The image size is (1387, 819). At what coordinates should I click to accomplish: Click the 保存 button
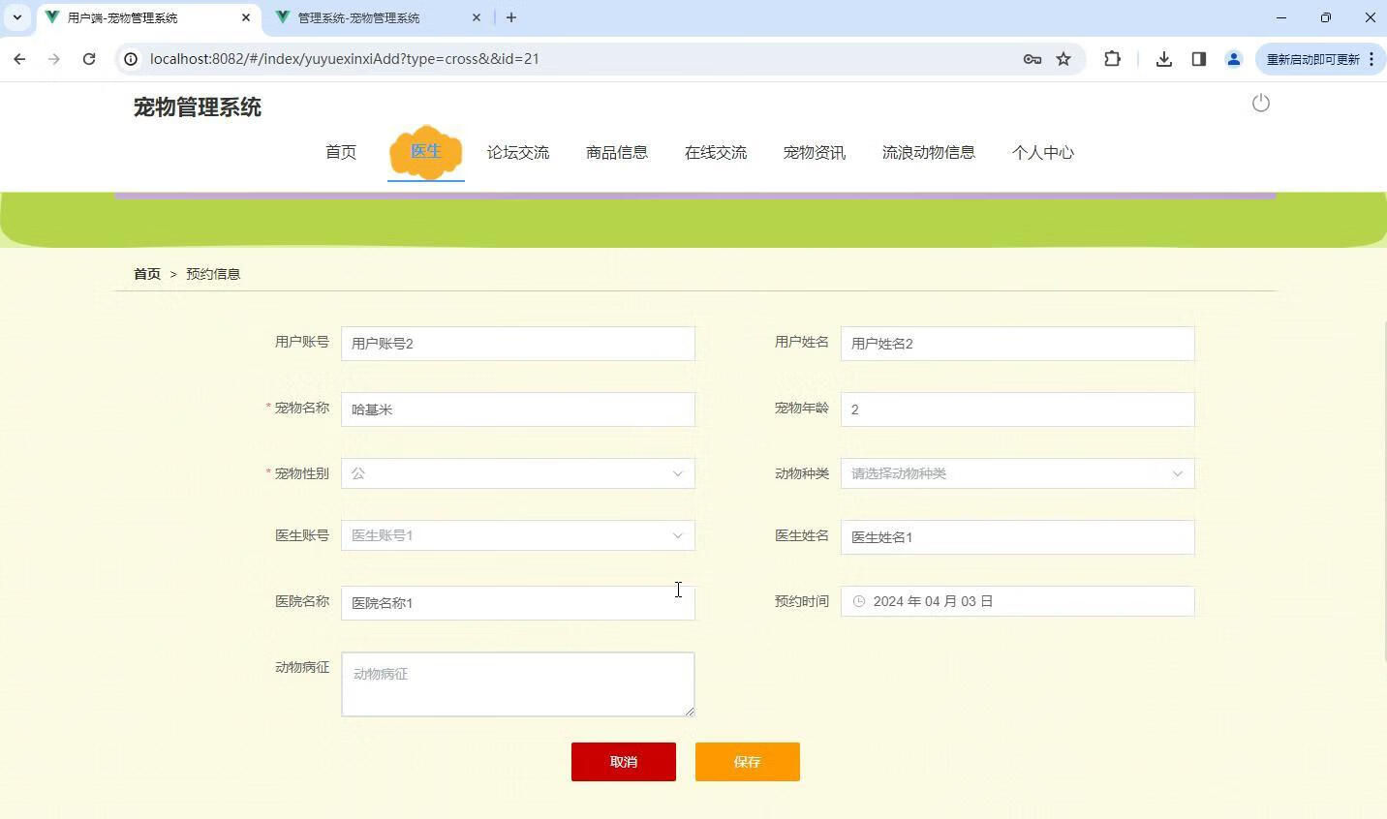[x=748, y=762]
